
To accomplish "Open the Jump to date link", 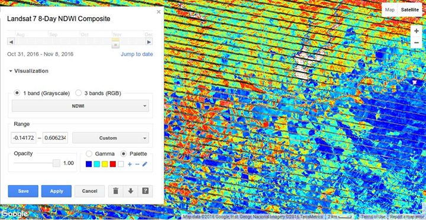I will [x=137, y=54].
